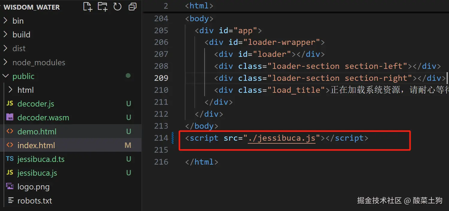Follow the ./jessibuca.js script link
Viewport: 449px width, 211px height.
(x=282, y=138)
